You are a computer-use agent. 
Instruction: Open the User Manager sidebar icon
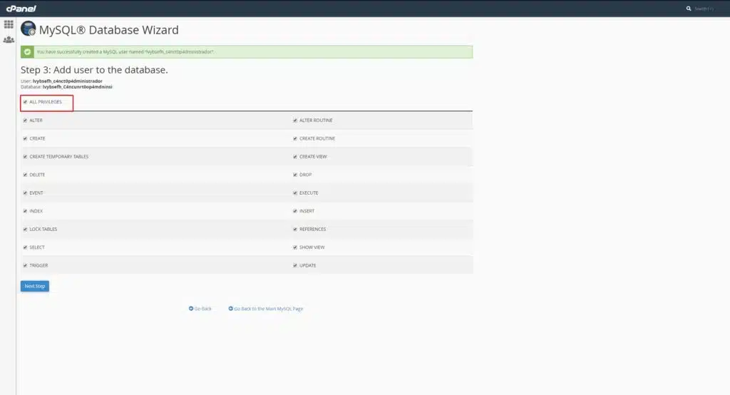coord(9,40)
